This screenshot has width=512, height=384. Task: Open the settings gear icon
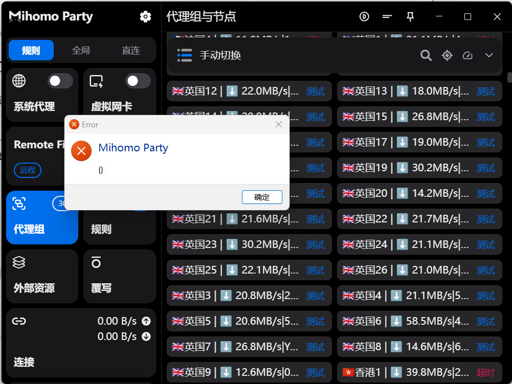[146, 16]
